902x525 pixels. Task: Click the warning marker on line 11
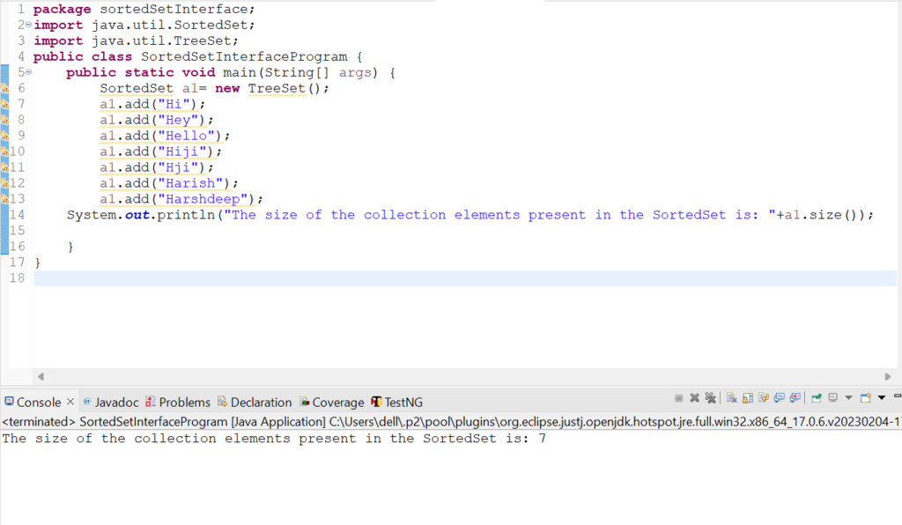click(x=4, y=167)
